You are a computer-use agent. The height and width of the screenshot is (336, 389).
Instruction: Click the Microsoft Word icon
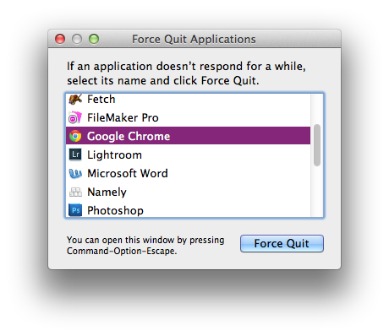point(75,173)
